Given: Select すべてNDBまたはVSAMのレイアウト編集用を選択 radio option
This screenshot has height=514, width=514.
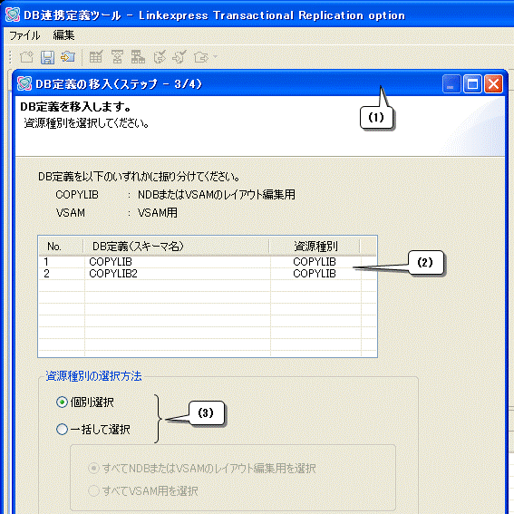Looking at the screenshot, I should tap(93, 468).
